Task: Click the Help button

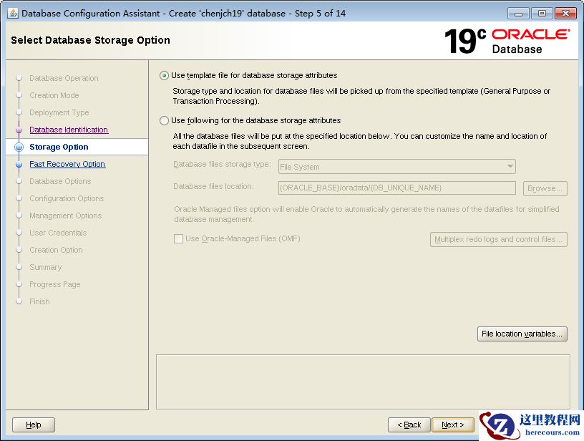Action: click(34, 425)
